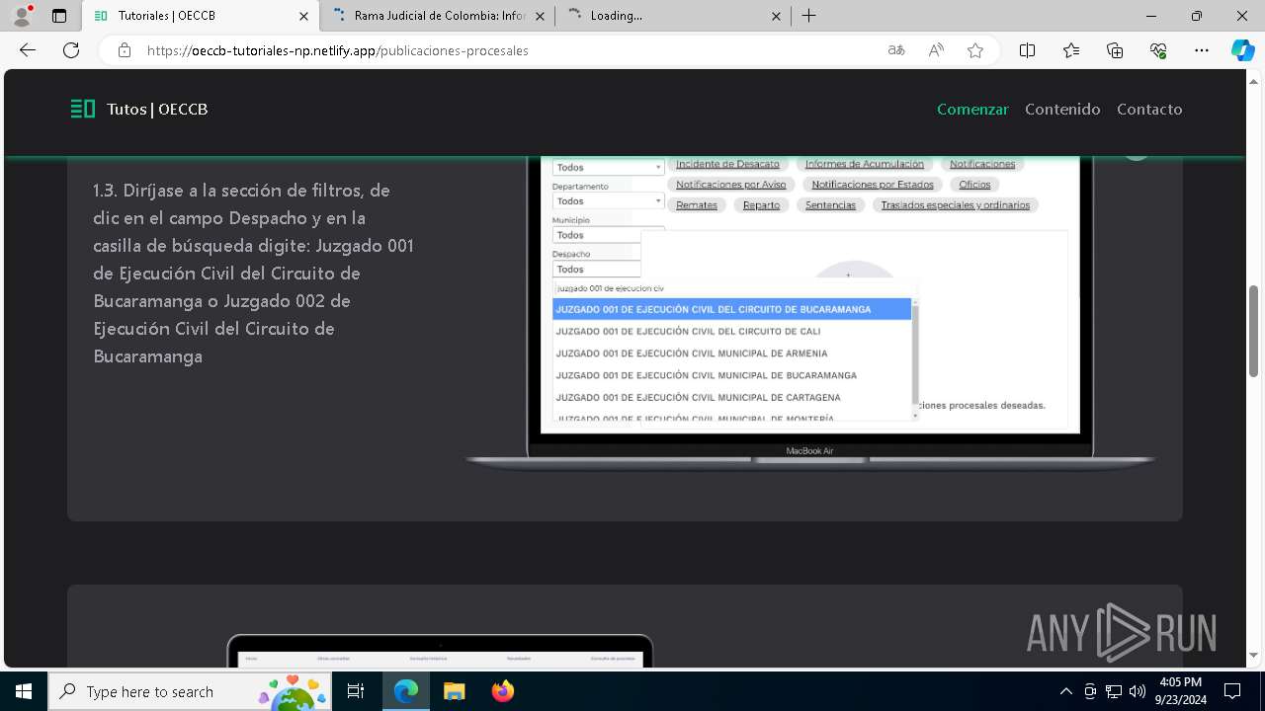
Task: View site information lock icon
Action: tap(125, 50)
